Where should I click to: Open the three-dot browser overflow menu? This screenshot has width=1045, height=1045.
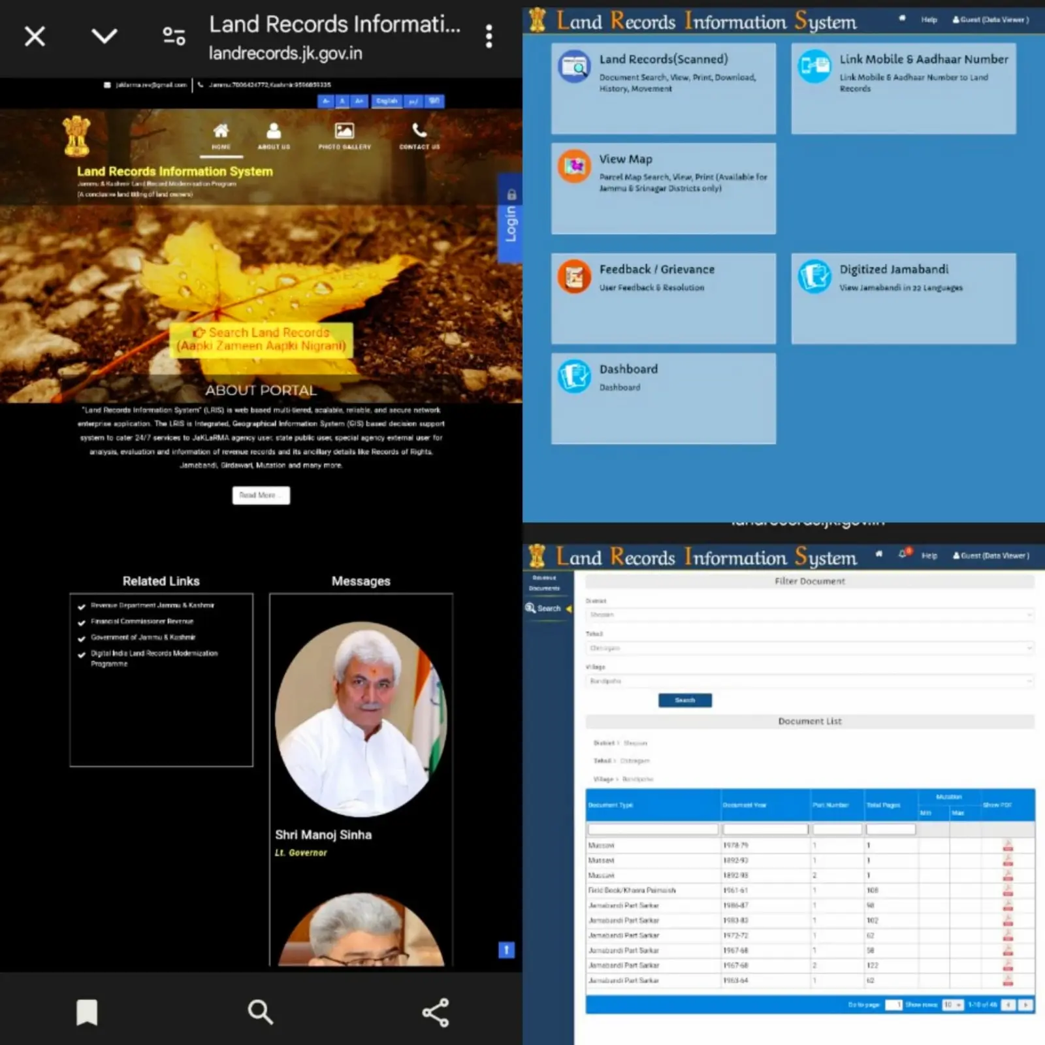click(489, 37)
